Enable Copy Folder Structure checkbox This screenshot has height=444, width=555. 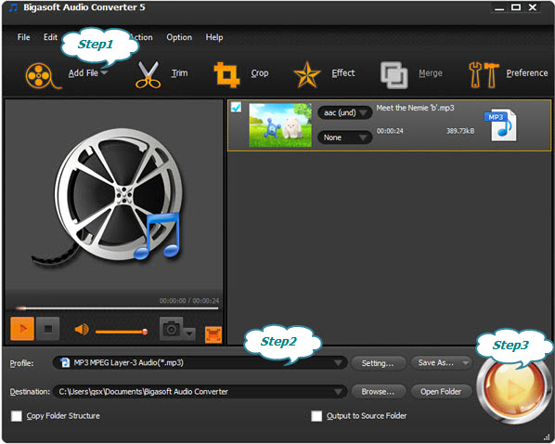pyautogui.click(x=17, y=416)
